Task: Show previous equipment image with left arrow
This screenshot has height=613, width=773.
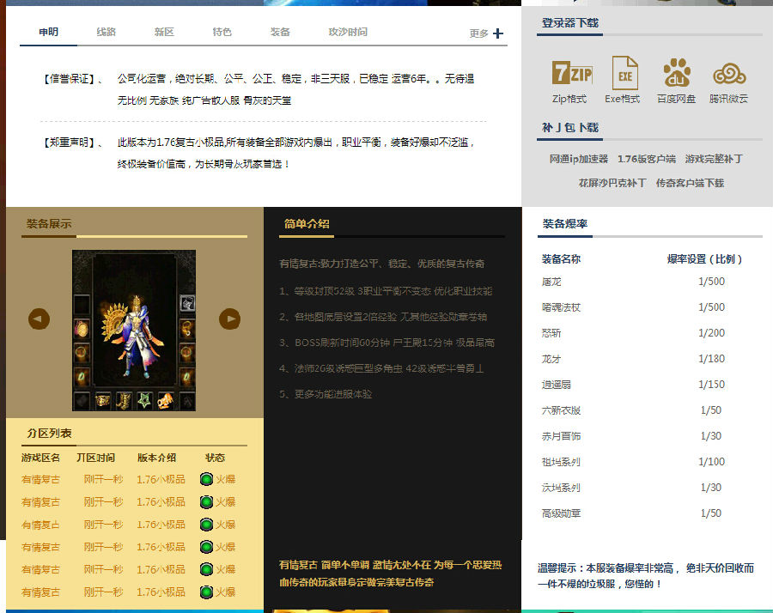Action: (x=39, y=319)
